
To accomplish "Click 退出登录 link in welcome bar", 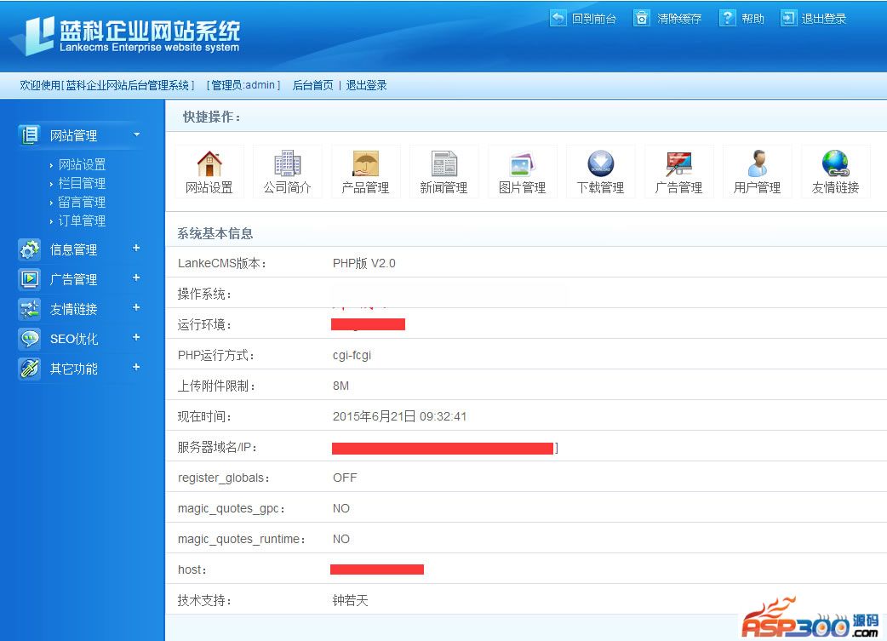I will coord(367,85).
